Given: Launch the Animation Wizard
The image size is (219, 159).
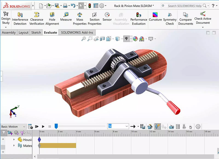Looking at the screenshot, I should [x=150, y=126].
